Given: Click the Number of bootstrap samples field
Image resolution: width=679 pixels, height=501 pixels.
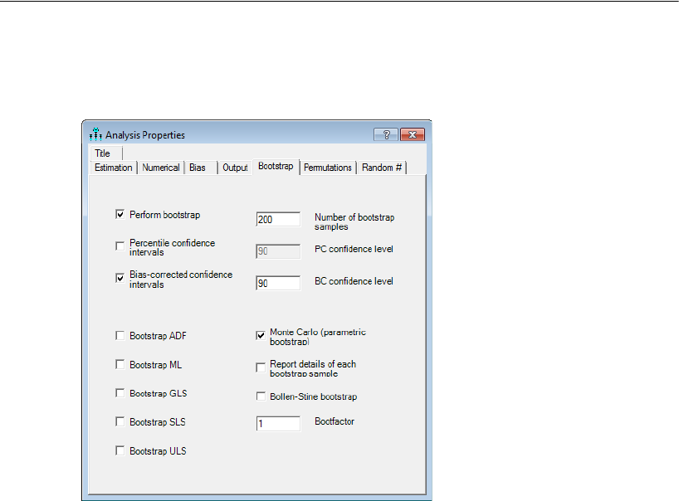Looking at the screenshot, I should click(x=278, y=219).
